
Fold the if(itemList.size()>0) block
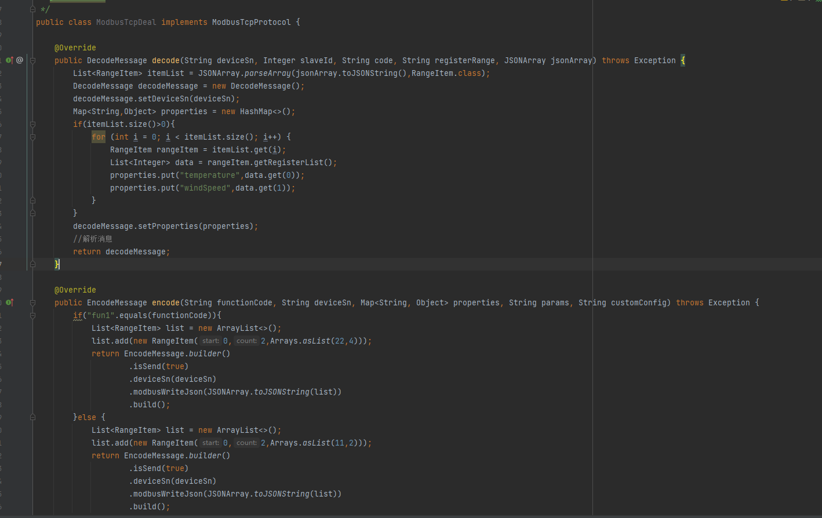click(x=33, y=125)
